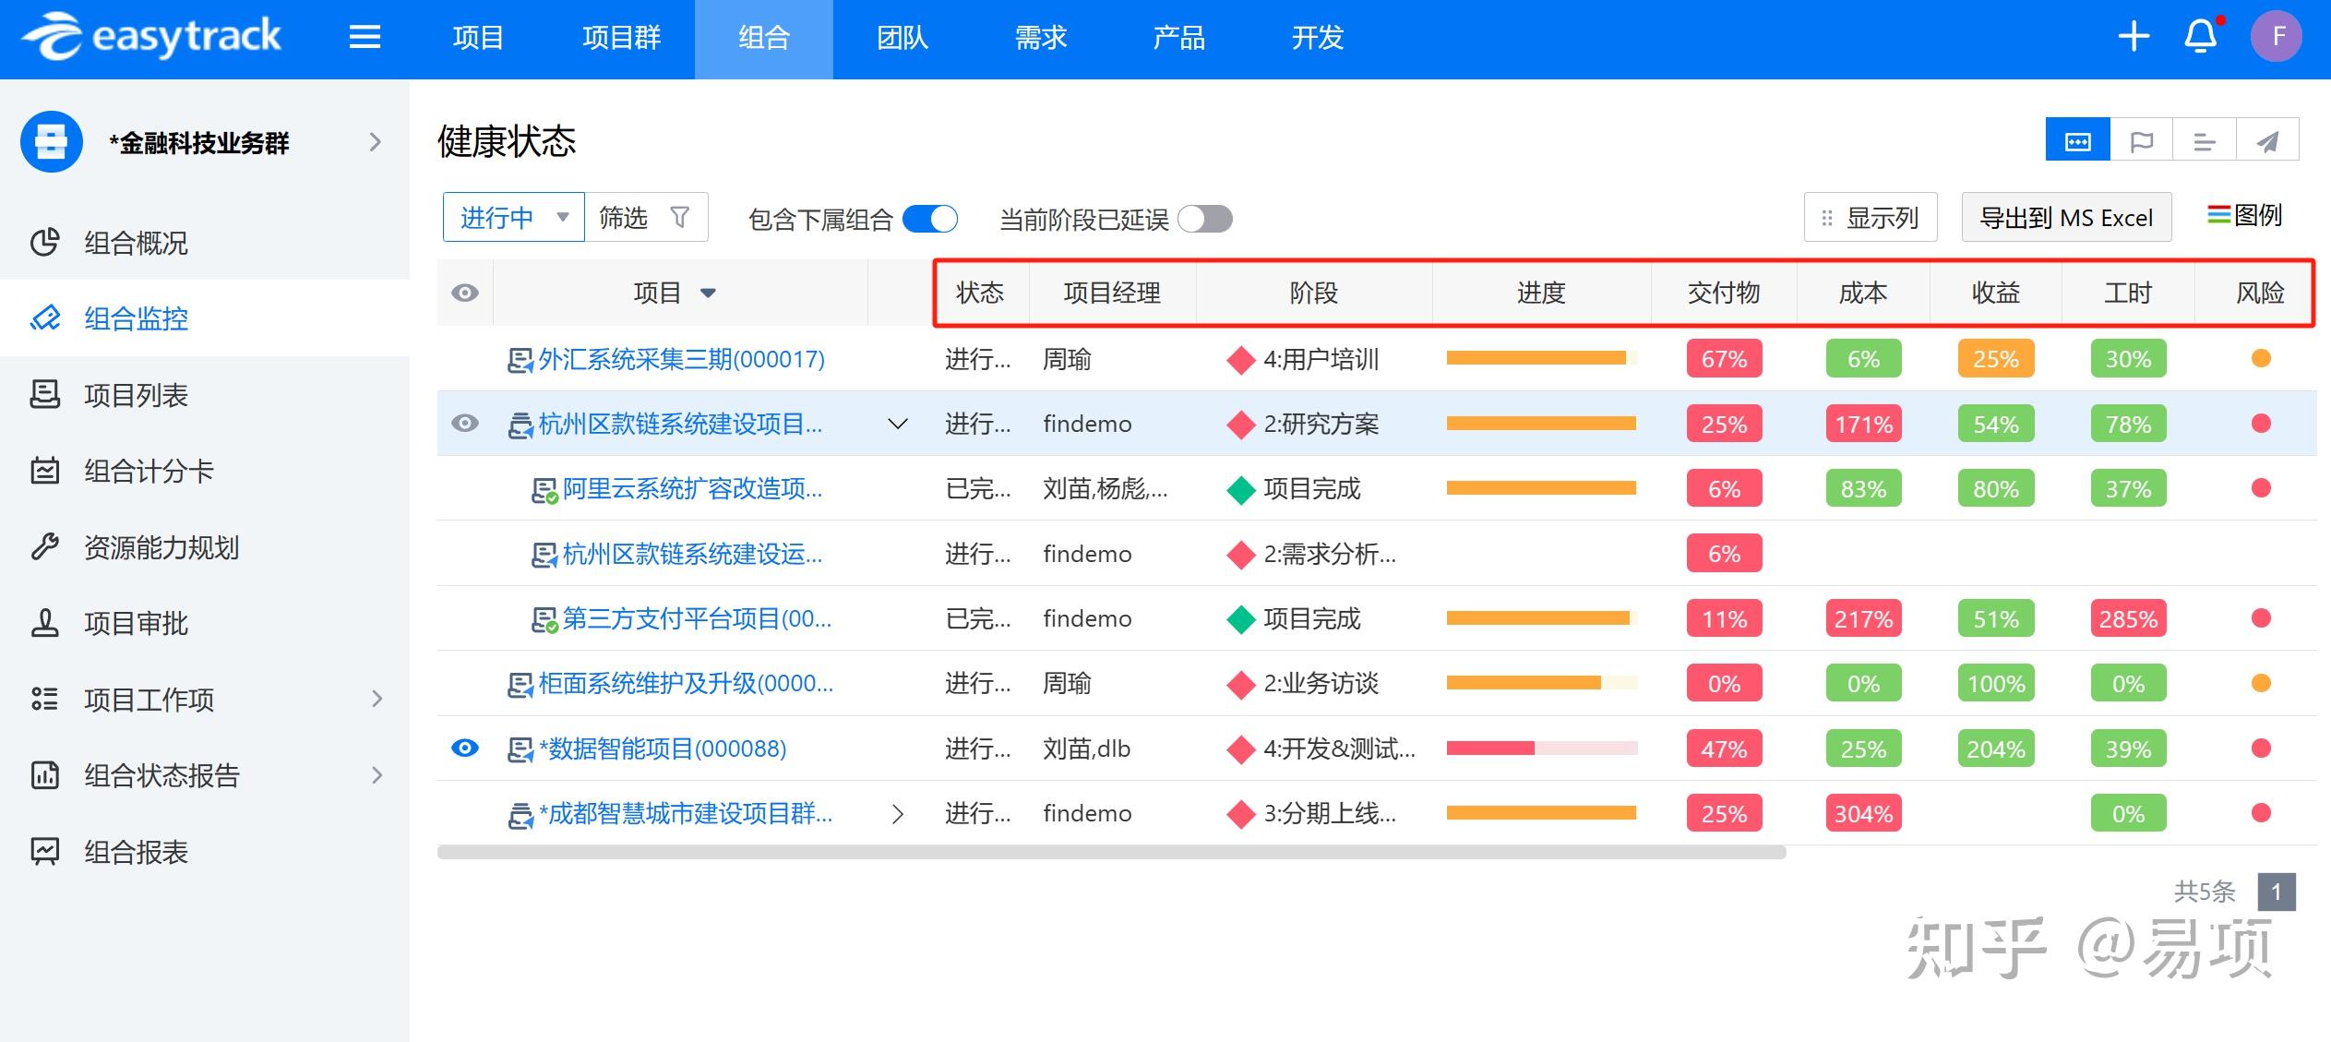Enable the 当前阶段已延误 toggle

tap(1205, 219)
